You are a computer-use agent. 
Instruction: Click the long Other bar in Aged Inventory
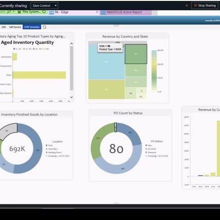(x=39, y=75)
